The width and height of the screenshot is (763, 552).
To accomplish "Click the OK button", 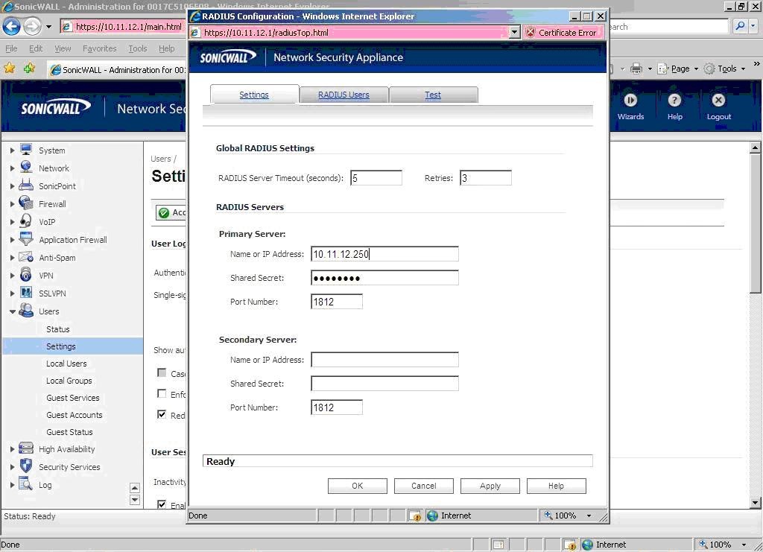I will pyautogui.click(x=357, y=486).
